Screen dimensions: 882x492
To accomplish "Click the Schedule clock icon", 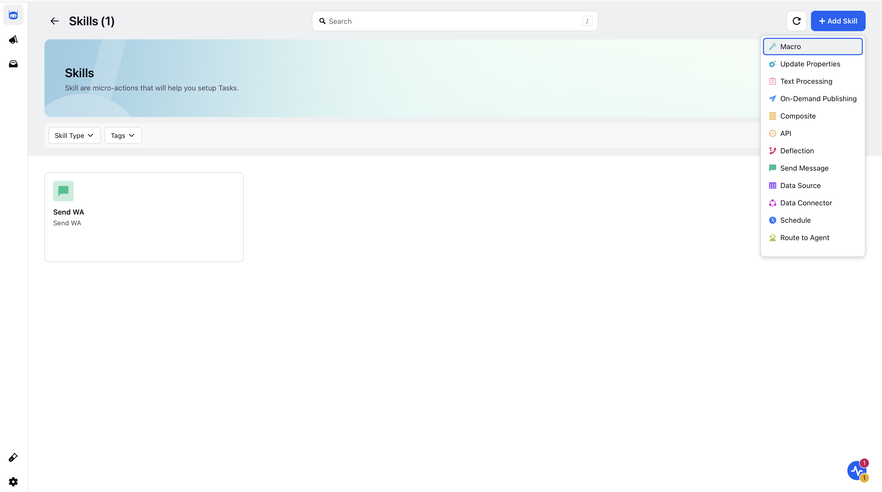I will pyautogui.click(x=772, y=220).
